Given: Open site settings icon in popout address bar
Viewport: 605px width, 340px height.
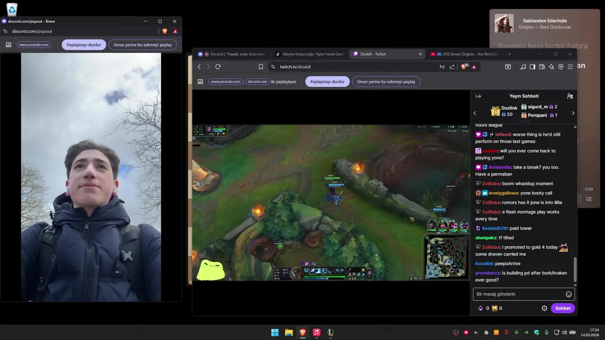Looking at the screenshot, I should (5, 31).
